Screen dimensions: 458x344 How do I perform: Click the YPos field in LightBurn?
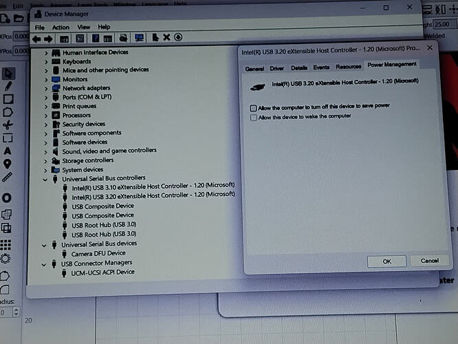click(x=21, y=51)
